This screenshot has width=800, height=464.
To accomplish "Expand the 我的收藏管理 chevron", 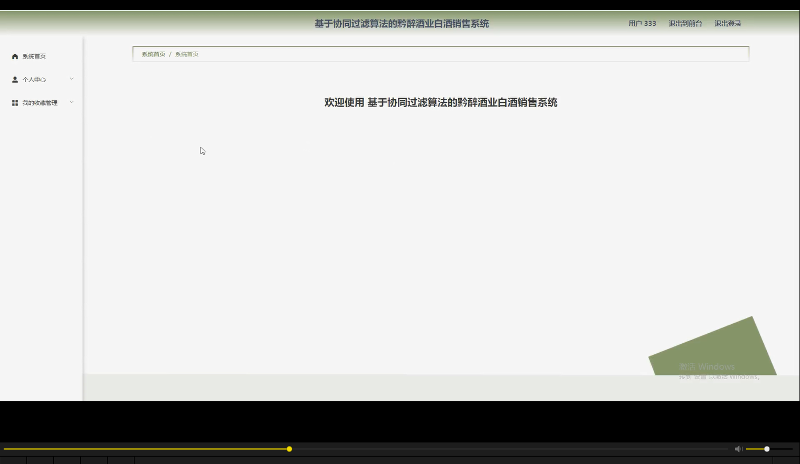I will tap(72, 102).
